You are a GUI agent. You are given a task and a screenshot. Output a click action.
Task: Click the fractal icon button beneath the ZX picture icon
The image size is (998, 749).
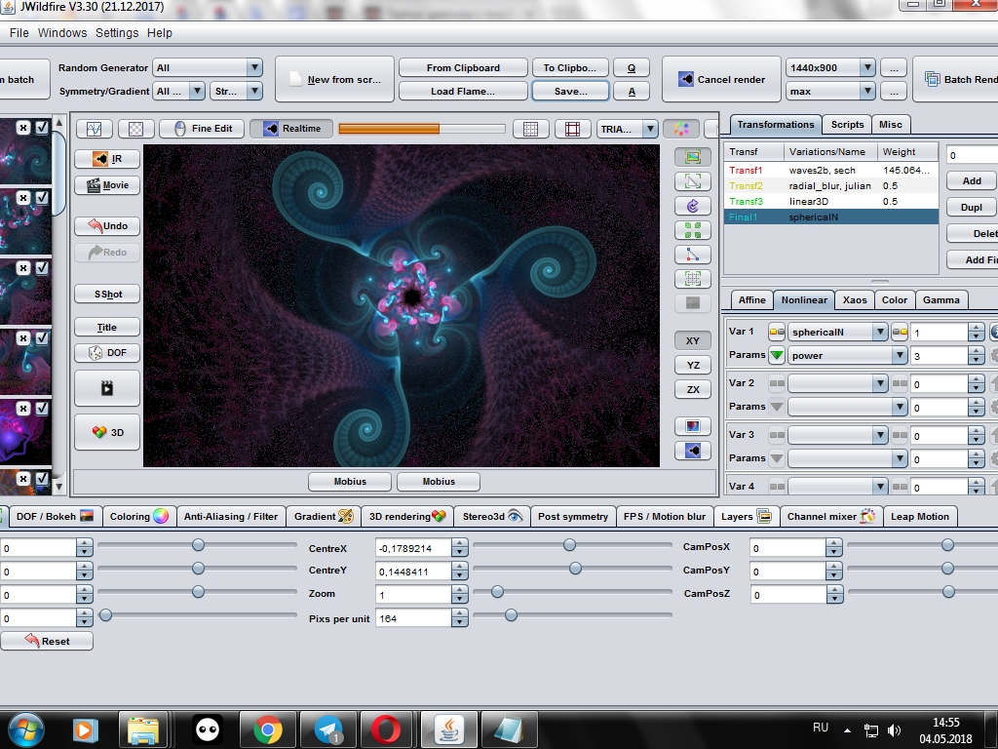click(693, 451)
